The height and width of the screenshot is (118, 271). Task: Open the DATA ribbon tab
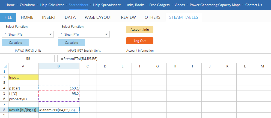click(70, 17)
